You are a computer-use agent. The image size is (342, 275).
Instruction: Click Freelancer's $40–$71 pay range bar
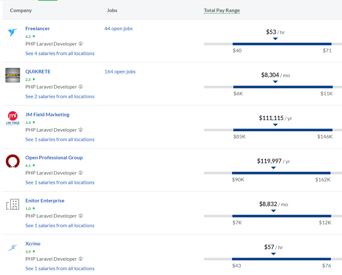(x=282, y=44)
